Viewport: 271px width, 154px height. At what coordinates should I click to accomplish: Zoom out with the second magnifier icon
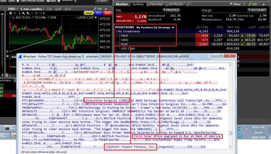click(x=28, y=13)
